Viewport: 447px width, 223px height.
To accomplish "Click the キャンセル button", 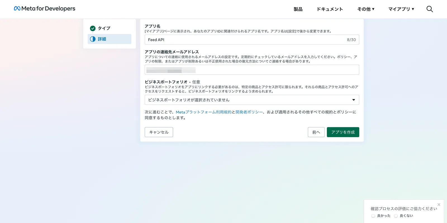I will (x=159, y=132).
